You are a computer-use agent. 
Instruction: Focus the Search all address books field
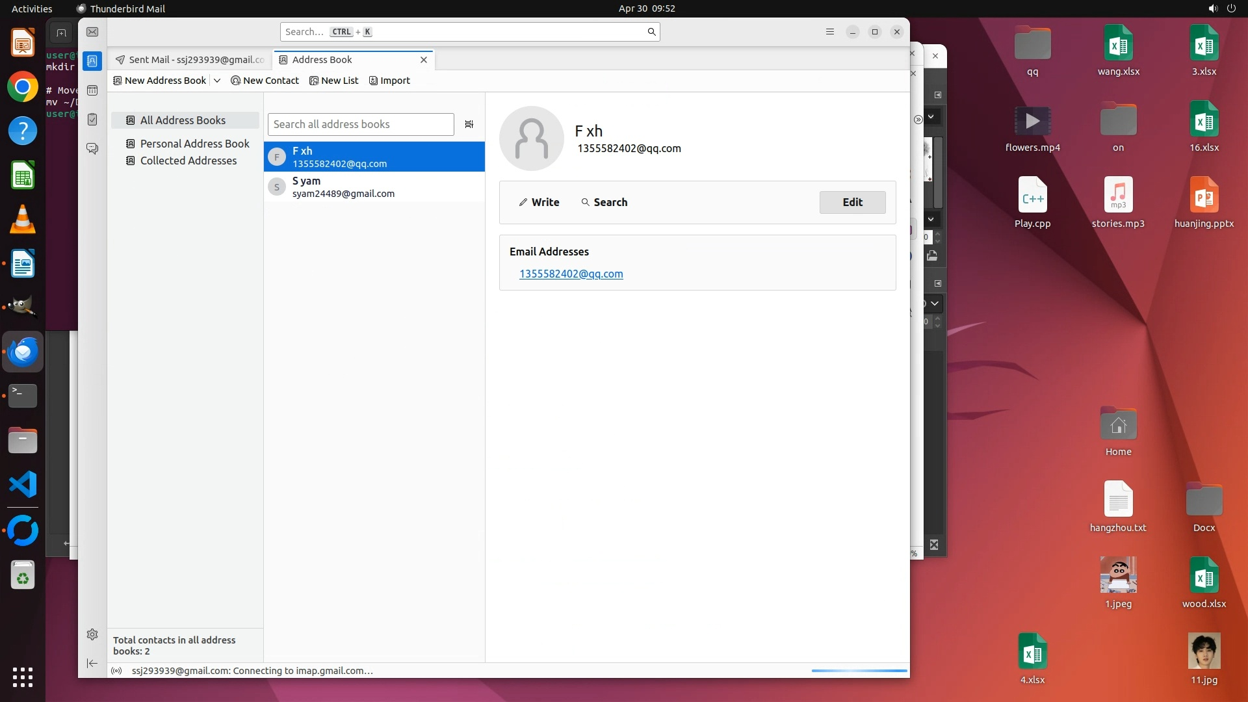coord(361,124)
